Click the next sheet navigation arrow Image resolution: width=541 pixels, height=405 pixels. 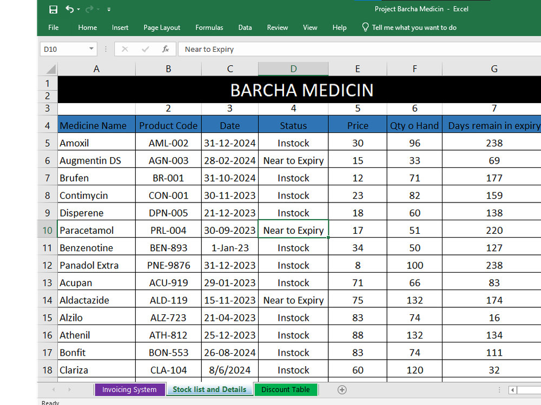69,389
